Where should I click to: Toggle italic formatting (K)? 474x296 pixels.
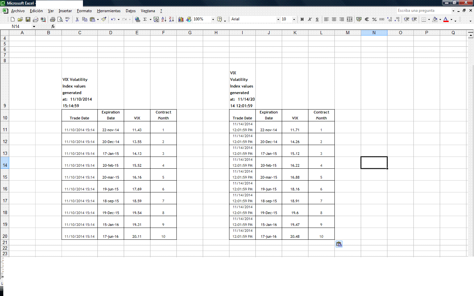(310, 19)
